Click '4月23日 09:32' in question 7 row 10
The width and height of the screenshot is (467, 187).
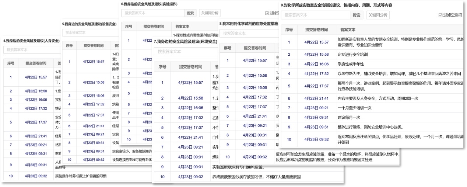pos(190,177)
